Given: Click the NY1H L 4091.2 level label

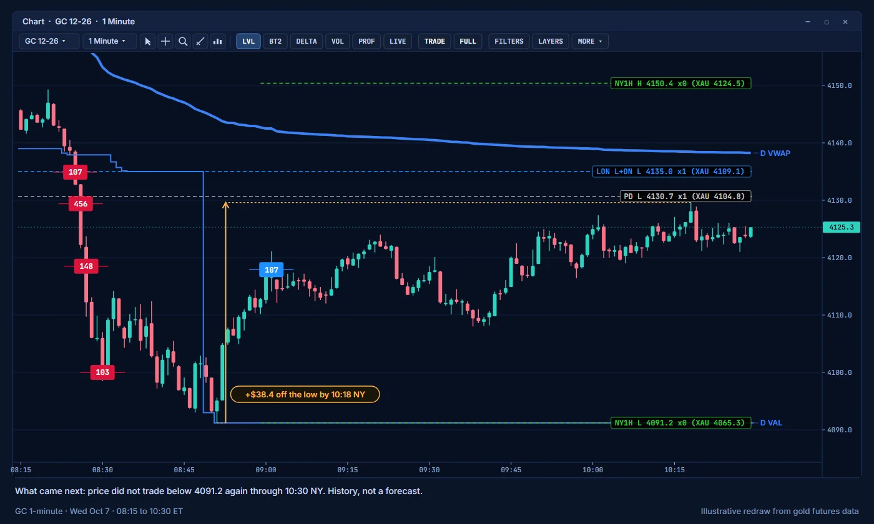Looking at the screenshot, I should tap(681, 423).
